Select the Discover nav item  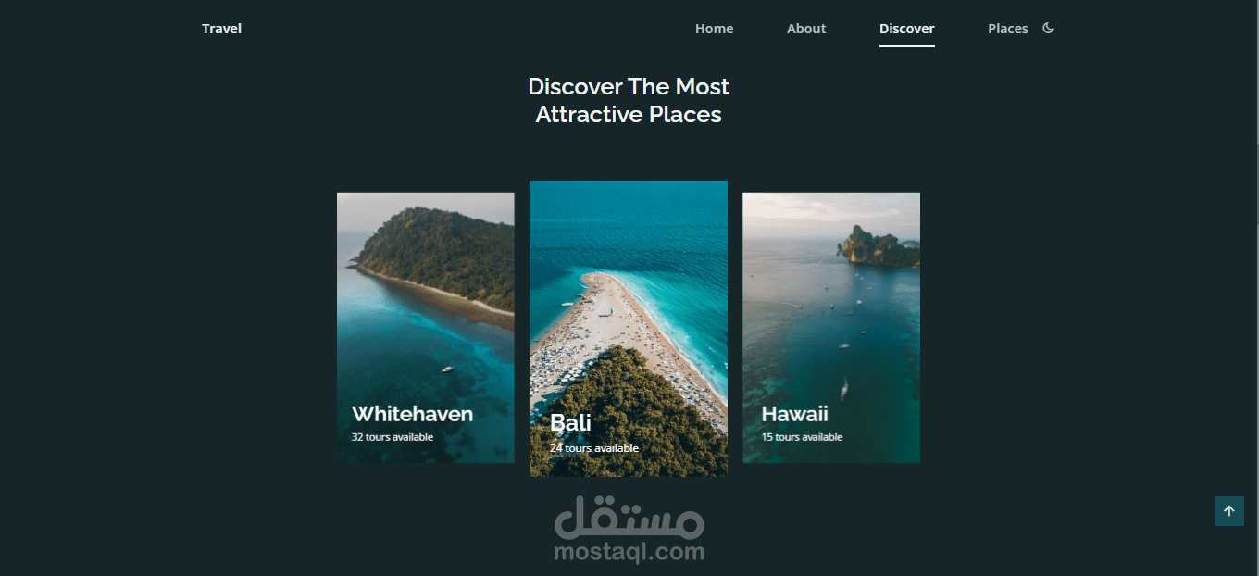pyautogui.click(x=907, y=29)
